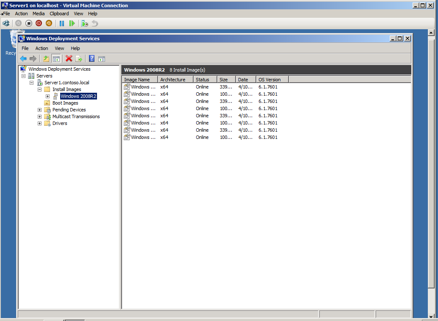Expand the Multicast Transmissions node
Viewport: 438px width, 321px height.
[x=40, y=116]
